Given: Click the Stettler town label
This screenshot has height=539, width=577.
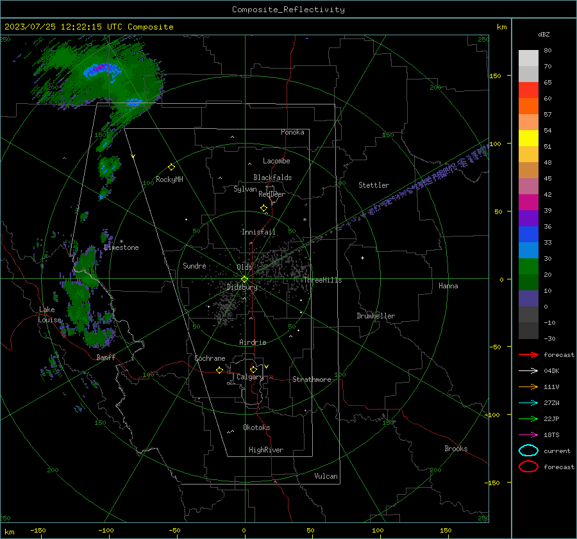Looking at the screenshot, I should pos(374,185).
